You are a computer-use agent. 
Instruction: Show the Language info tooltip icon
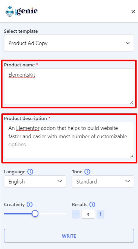[x=30, y=172]
